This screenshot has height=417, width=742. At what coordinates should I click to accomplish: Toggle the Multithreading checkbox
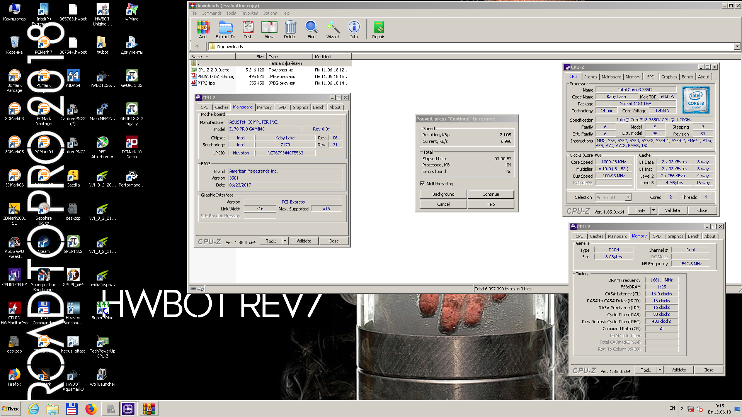(422, 184)
